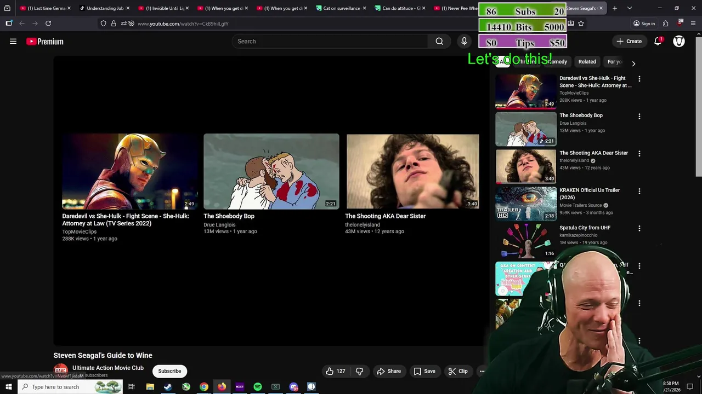
Task: Open options for the Spatula City video
Action: coord(639,228)
